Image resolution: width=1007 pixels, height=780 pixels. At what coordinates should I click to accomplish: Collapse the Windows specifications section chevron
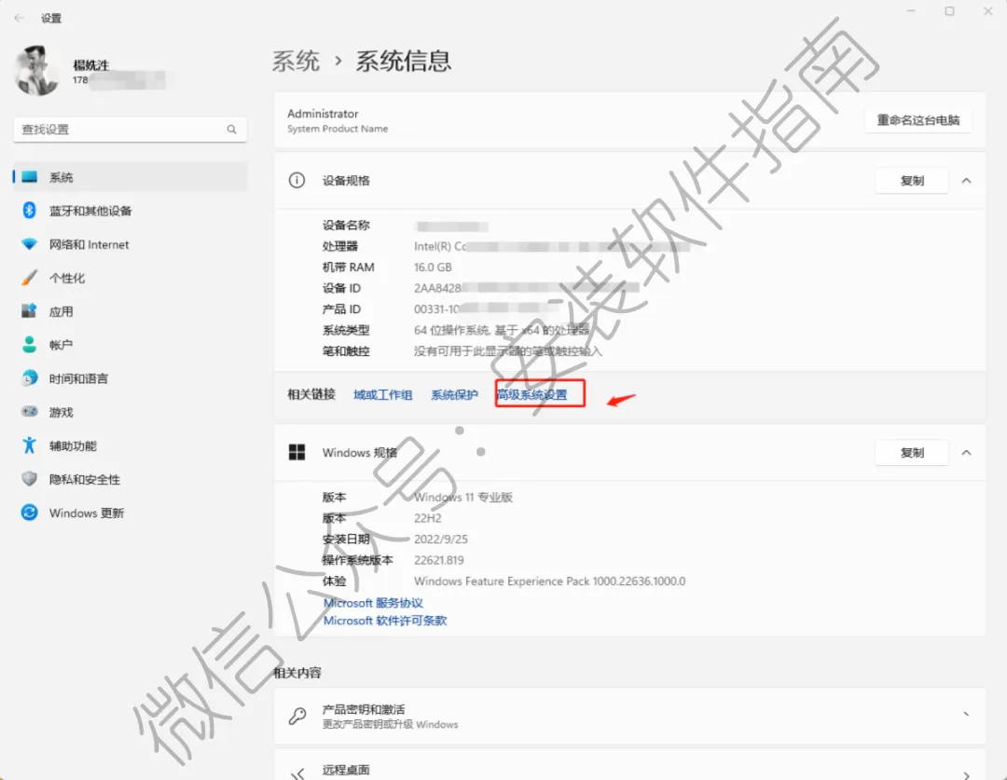tap(966, 453)
